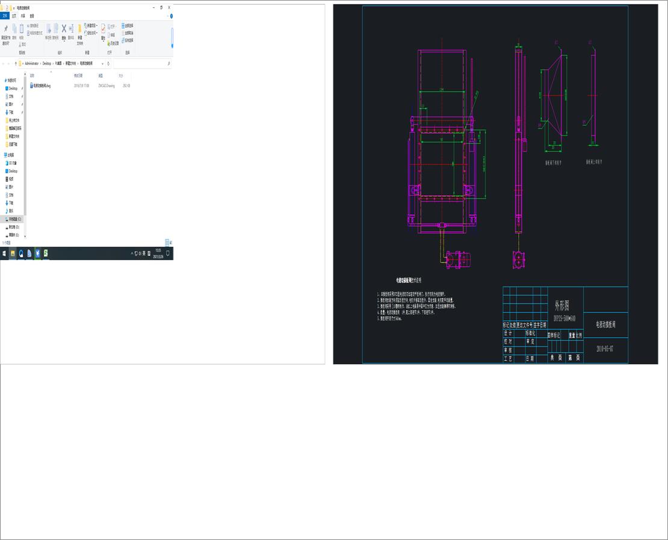Select Local Disk (C:) in navigation pane

[14, 219]
